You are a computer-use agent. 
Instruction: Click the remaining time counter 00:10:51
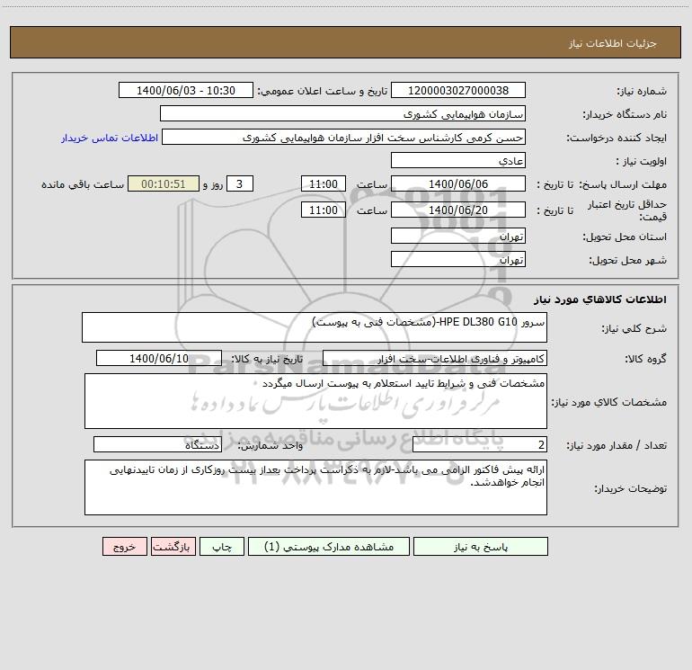pyautogui.click(x=164, y=183)
